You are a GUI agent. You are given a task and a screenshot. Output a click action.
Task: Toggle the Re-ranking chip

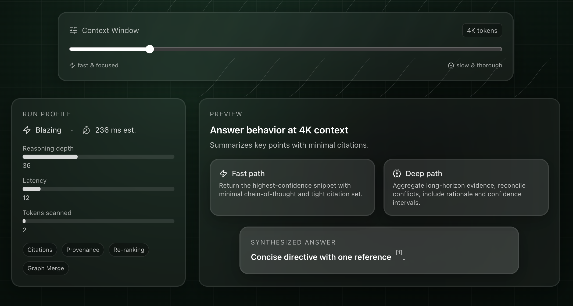pos(129,250)
